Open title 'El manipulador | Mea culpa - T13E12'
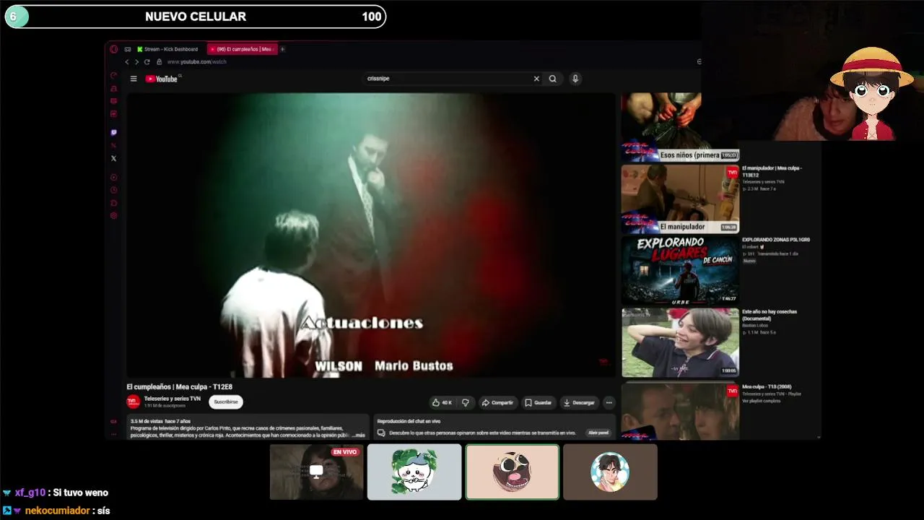The height and width of the screenshot is (520, 924). click(772, 171)
